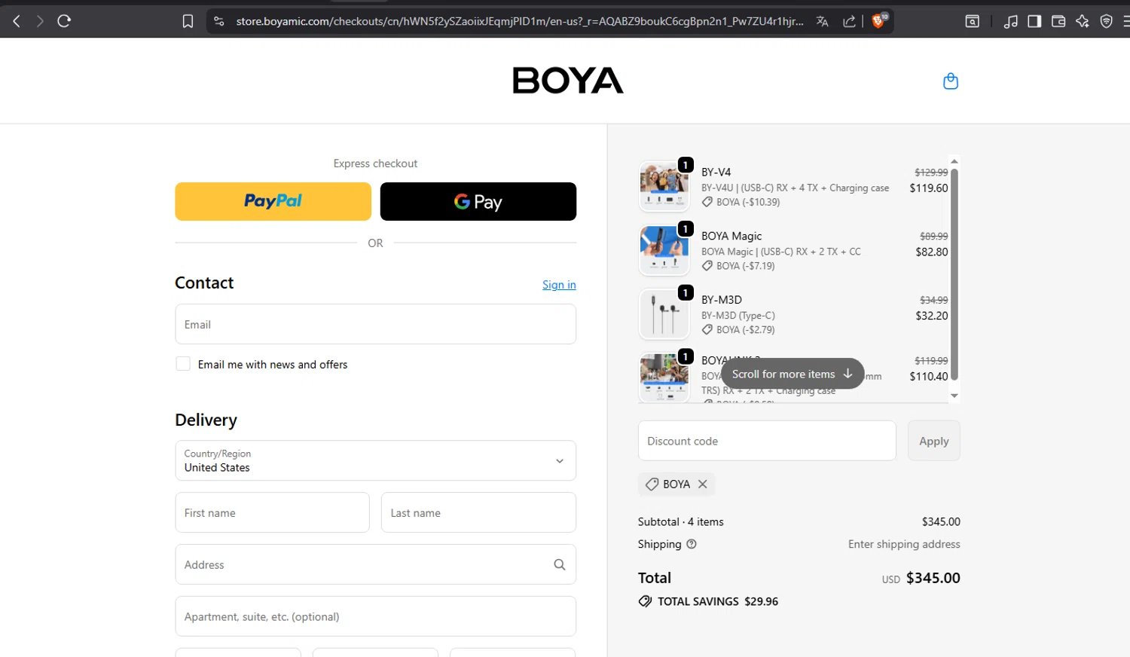Viewport: 1130px width, 657px height.
Task: Open the shopping bag cart icon
Action: 951,81
